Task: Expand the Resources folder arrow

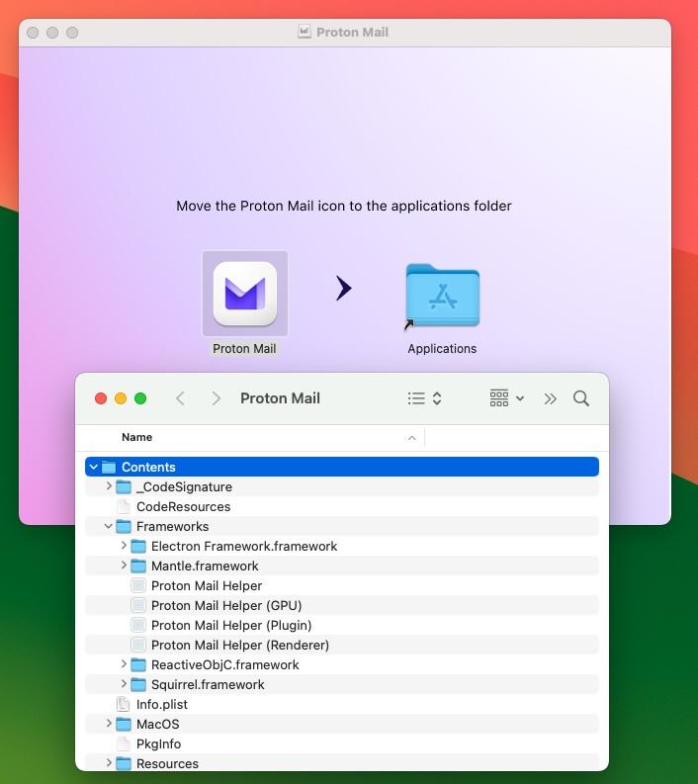Action: click(109, 762)
